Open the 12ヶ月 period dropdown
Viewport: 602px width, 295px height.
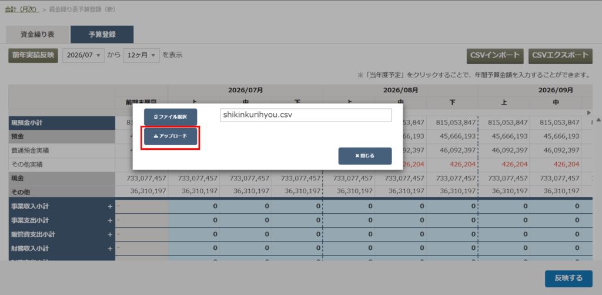[141, 55]
